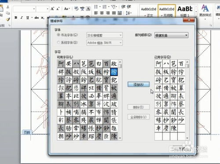Image resolution: width=220 pixels, height=164 pixels.
Task: Open the Adobe 楷体 Std R font dropdown
Action: (104, 43)
